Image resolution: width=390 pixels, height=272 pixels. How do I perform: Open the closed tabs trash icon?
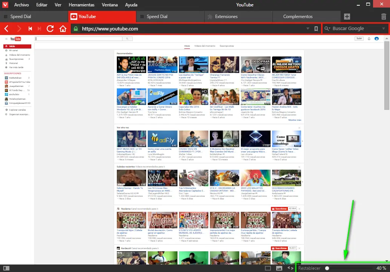(x=384, y=17)
